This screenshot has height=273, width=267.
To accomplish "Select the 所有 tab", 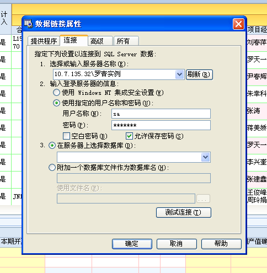I will (126, 41).
